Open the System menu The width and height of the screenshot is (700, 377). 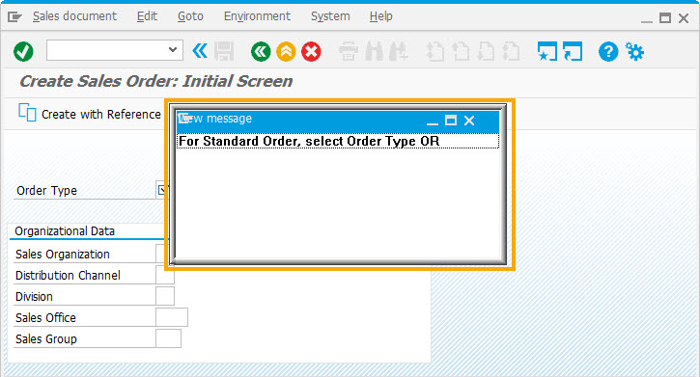point(330,16)
